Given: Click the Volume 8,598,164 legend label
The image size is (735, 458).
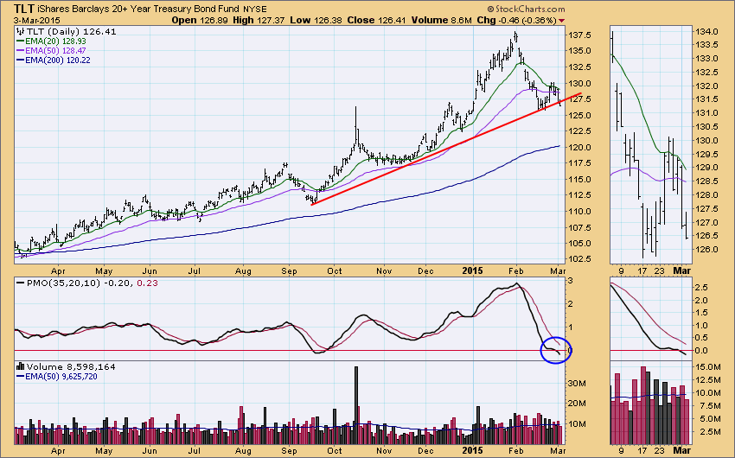Looking at the screenshot, I should pyautogui.click(x=71, y=366).
